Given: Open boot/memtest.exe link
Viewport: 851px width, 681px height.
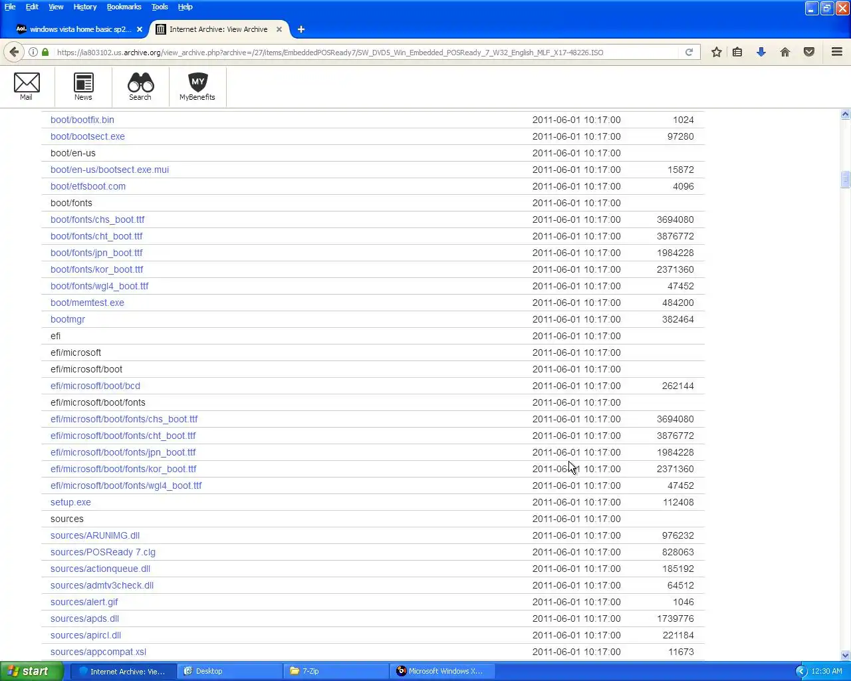Looking at the screenshot, I should 87,303.
